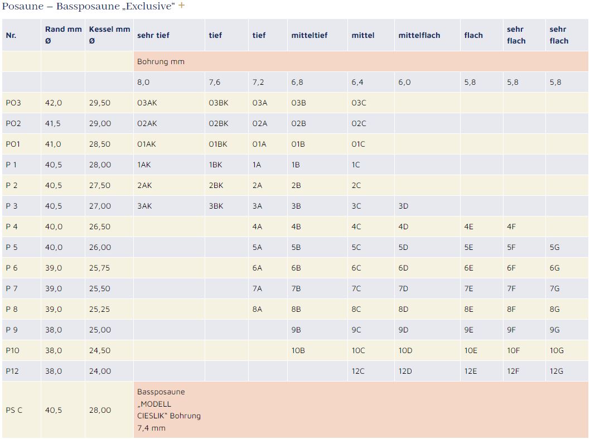Click the Posaune – Bassposaune Exclusive heading
Viewport: 590px width, 439px height.
[88, 6]
